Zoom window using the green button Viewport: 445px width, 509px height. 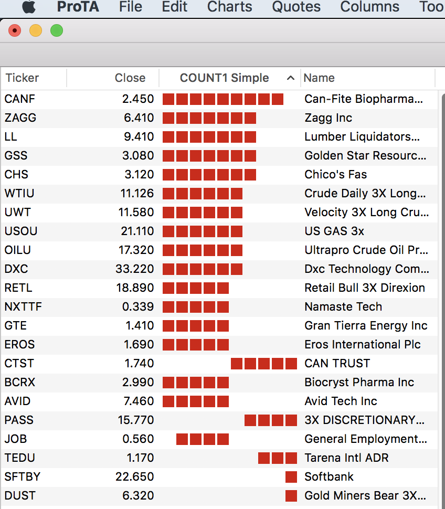pos(57,31)
